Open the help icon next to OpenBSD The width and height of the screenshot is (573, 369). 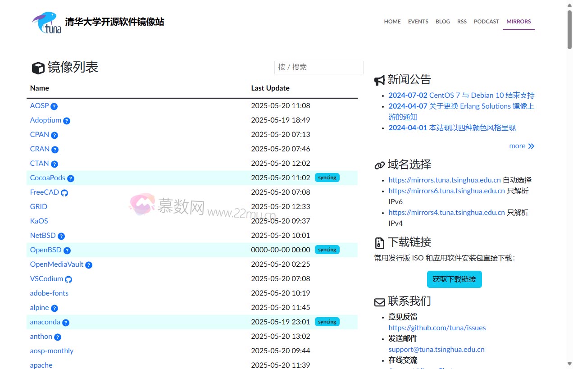(67, 251)
